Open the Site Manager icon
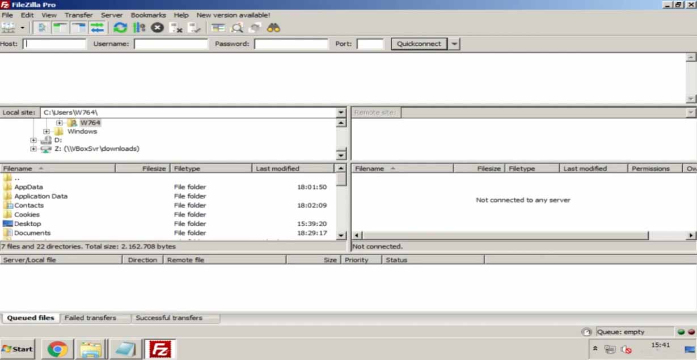 (8, 27)
